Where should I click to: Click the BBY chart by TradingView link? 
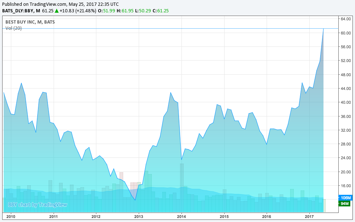coord(38,205)
